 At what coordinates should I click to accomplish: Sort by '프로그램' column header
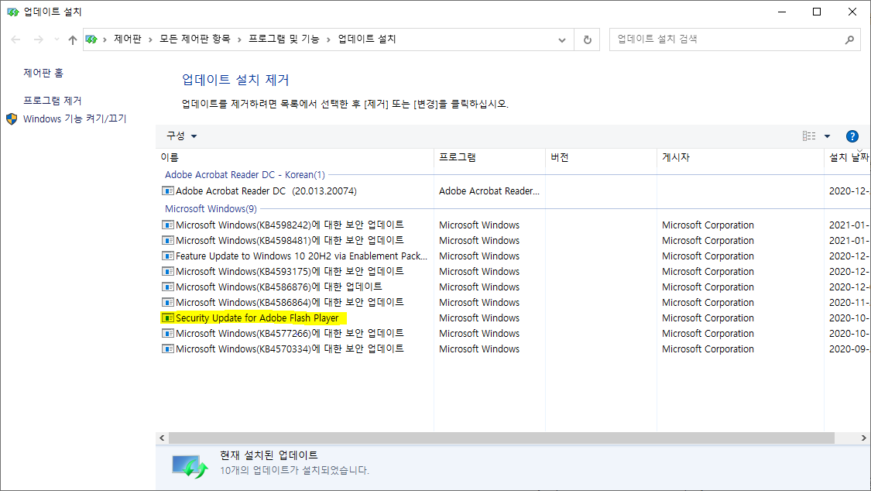pyautogui.click(x=489, y=157)
